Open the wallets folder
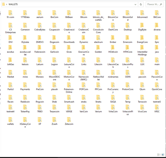166x158 pixels. tap(11, 121)
